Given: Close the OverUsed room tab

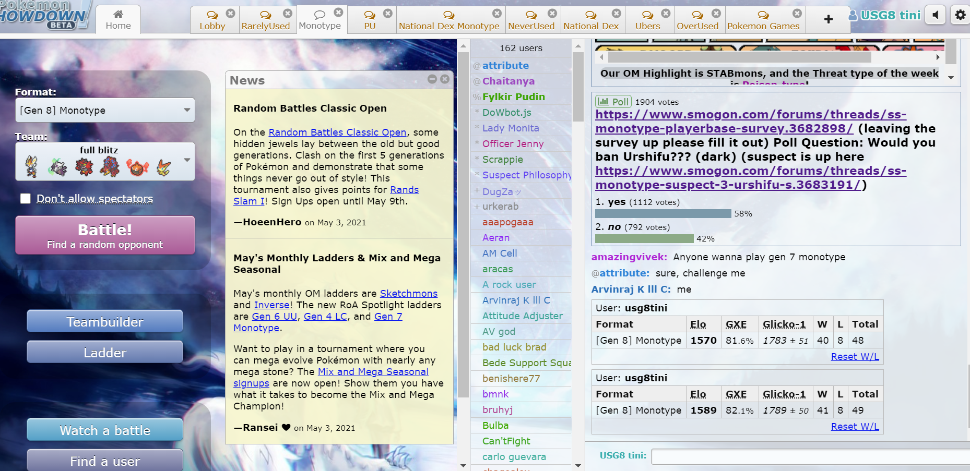Looking at the screenshot, I should (x=716, y=13).
